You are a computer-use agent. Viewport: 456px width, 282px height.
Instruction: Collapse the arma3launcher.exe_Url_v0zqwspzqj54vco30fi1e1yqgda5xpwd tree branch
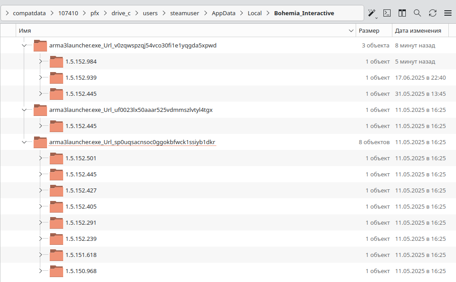[x=24, y=45]
